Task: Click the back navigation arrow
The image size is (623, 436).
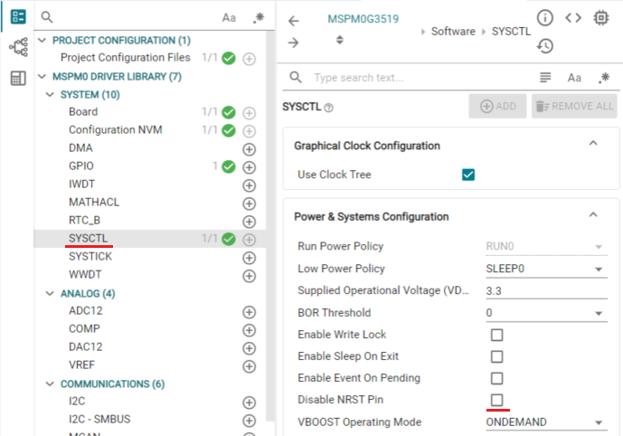Action: (293, 21)
